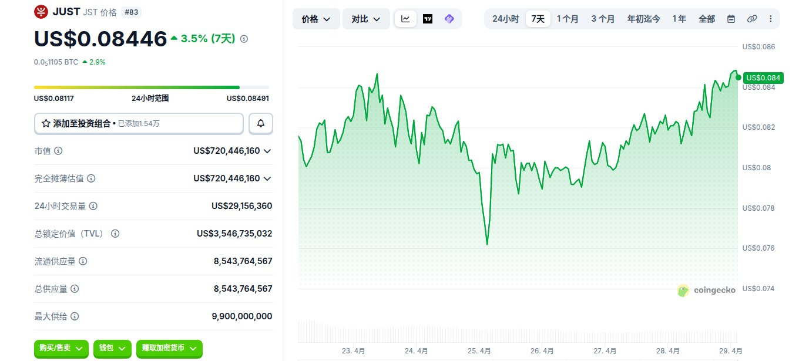This screenshot has height=361, width=799.
Task: Click the US$3,546,735,032 TVL value
Action: (x=234, y=234)
